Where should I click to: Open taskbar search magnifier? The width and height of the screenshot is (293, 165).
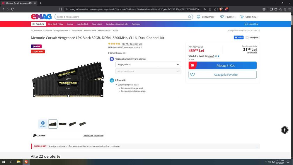11,162
